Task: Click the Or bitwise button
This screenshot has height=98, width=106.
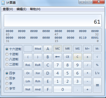Action: [x=28, y=73]
